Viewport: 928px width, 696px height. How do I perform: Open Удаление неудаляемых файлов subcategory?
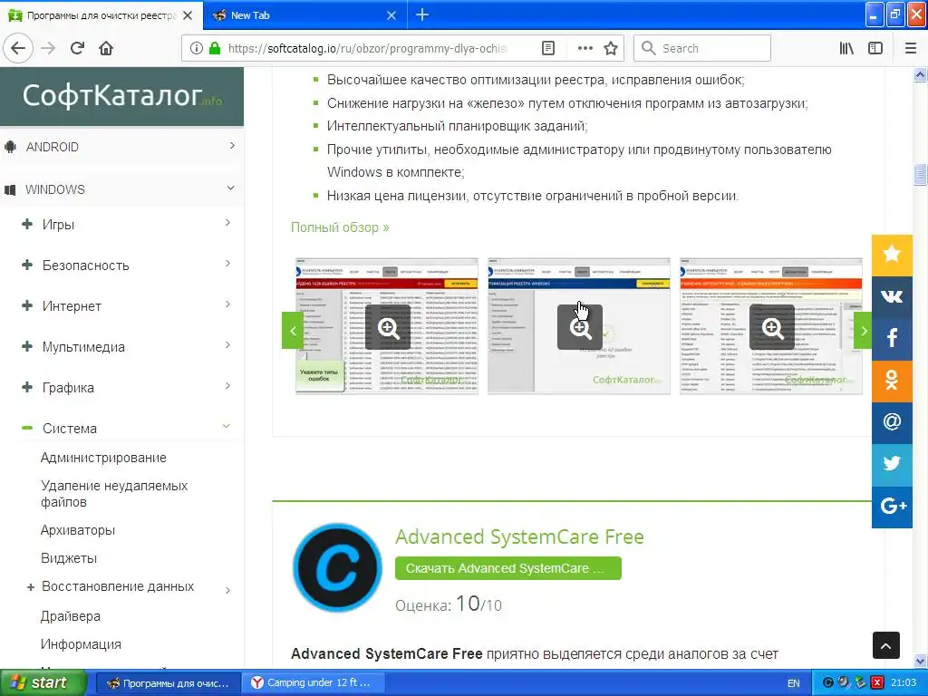pyautogui.click(x=114, y=494)
